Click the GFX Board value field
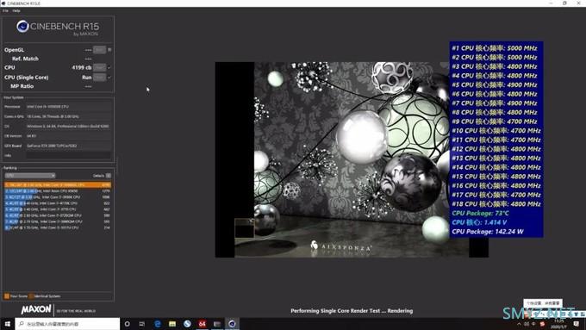Image resolution: width=586 pixels, height=330 pixels. coord(68,146)
